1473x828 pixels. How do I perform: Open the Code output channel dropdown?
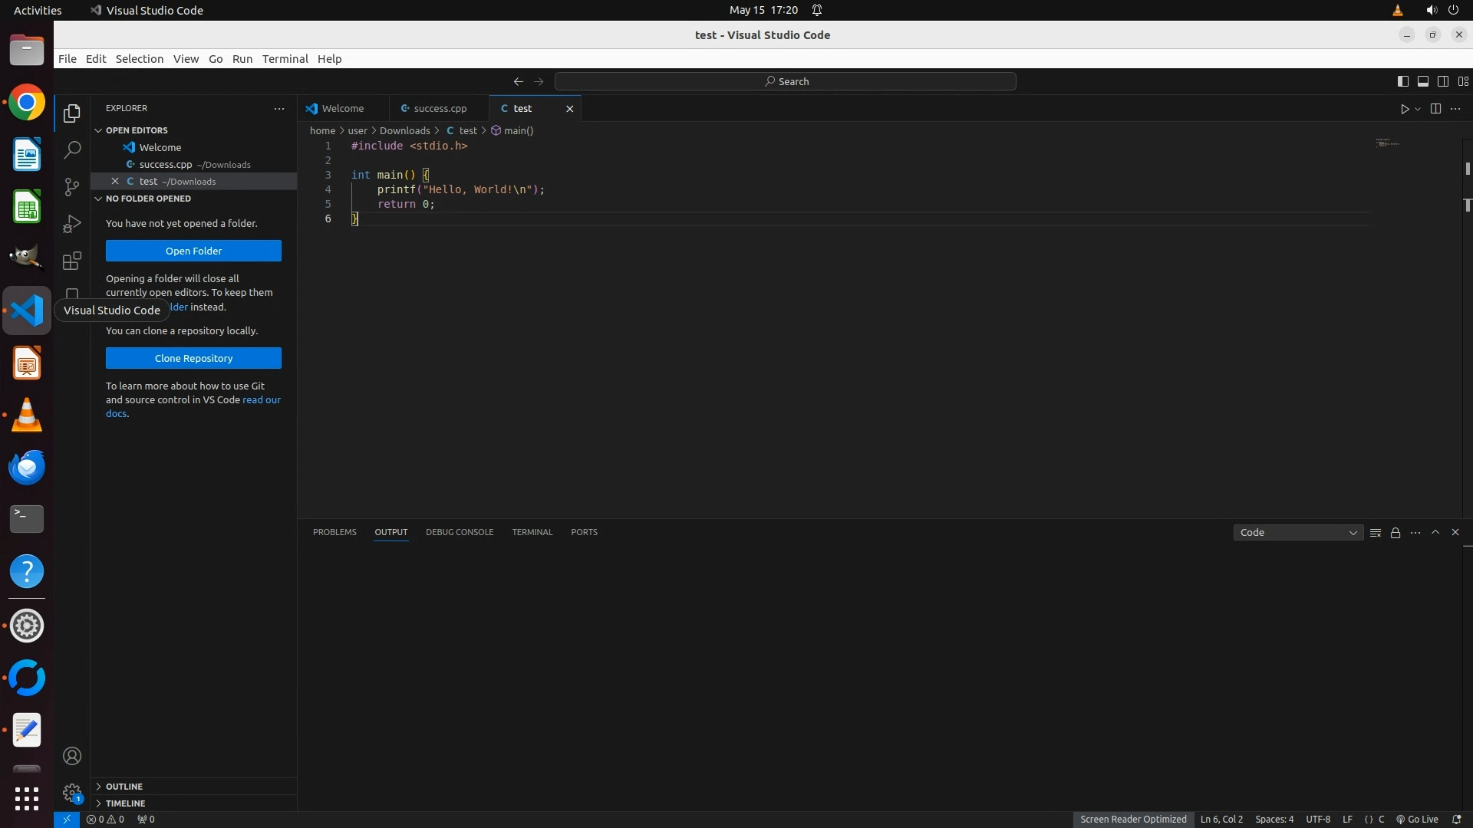1298,533
